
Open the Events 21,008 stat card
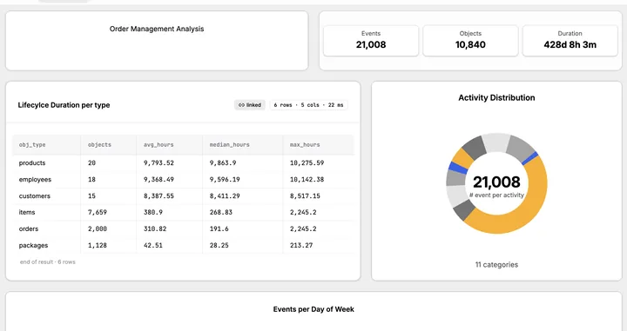click(x=371, y=41)
